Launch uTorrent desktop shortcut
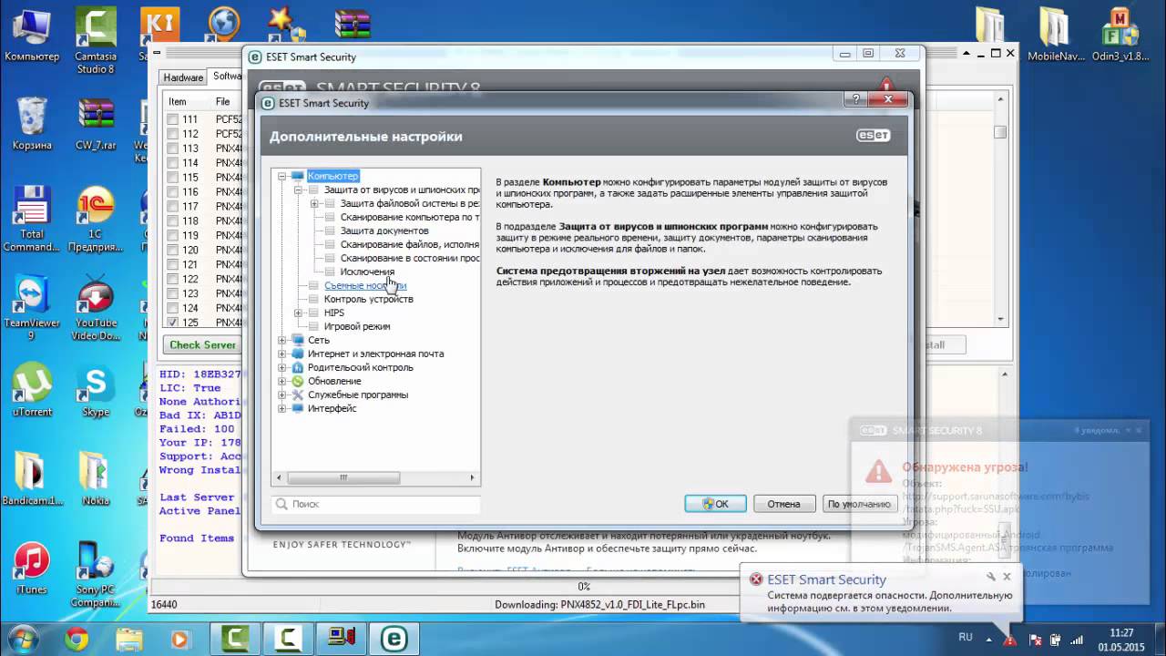 pyautogui.click(x=32, y=390)
